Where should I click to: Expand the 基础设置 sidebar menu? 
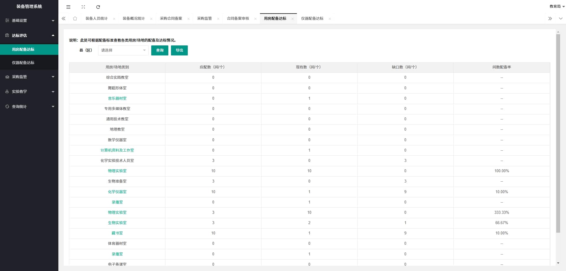(x=29, y=21)
